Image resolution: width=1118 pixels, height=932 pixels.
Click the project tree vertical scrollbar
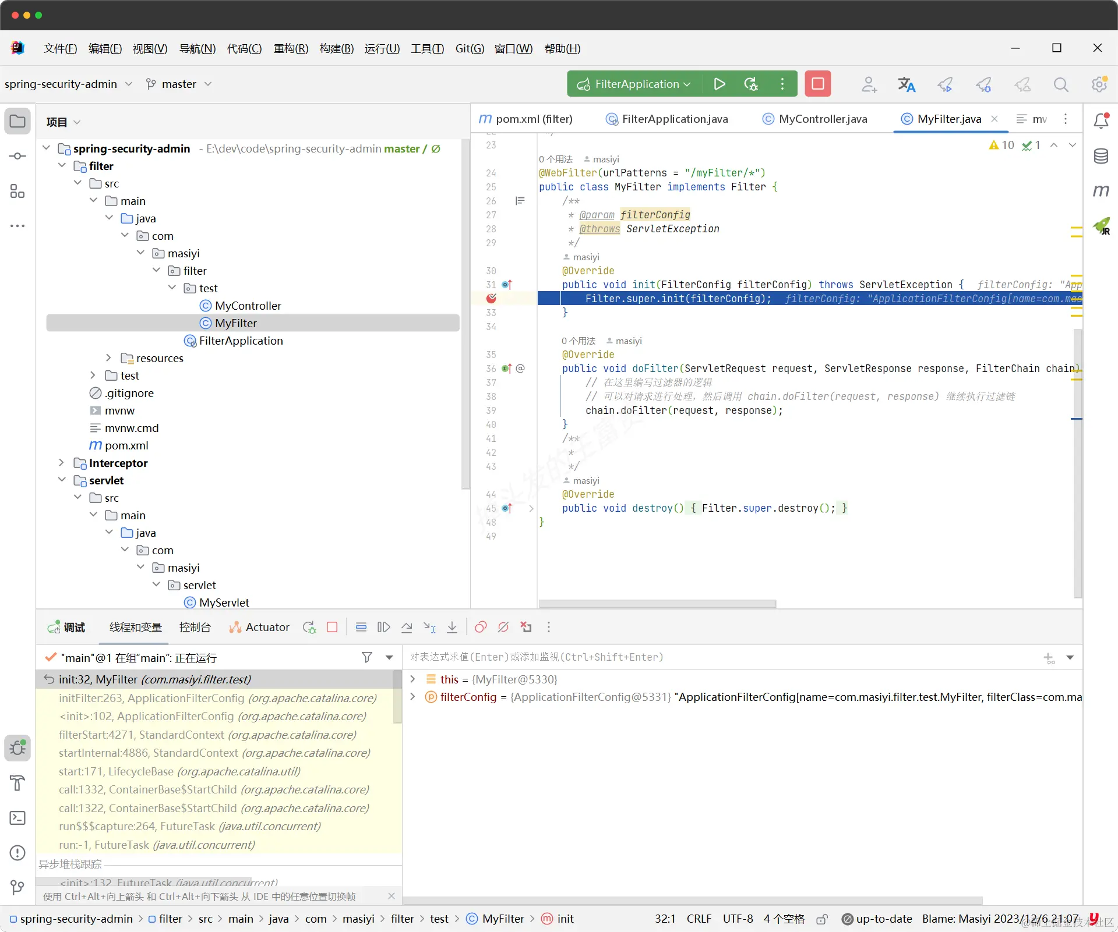[x=465, y=314]
